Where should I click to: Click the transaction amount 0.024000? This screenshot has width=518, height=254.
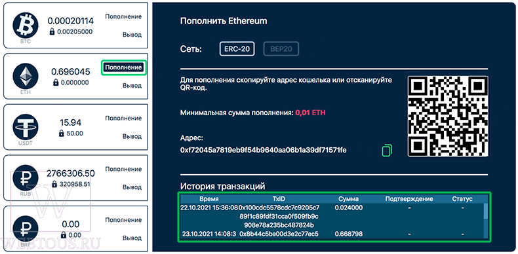[349, 208]
